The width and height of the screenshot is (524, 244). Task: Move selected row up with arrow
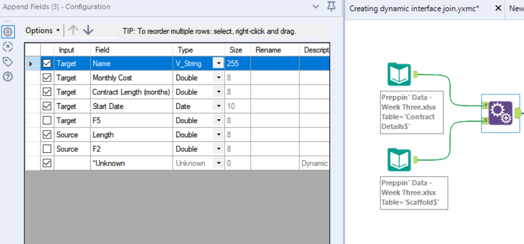(73, 30)
